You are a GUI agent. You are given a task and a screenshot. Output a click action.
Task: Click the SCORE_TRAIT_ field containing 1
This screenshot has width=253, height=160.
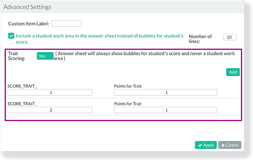click(50, 92)
